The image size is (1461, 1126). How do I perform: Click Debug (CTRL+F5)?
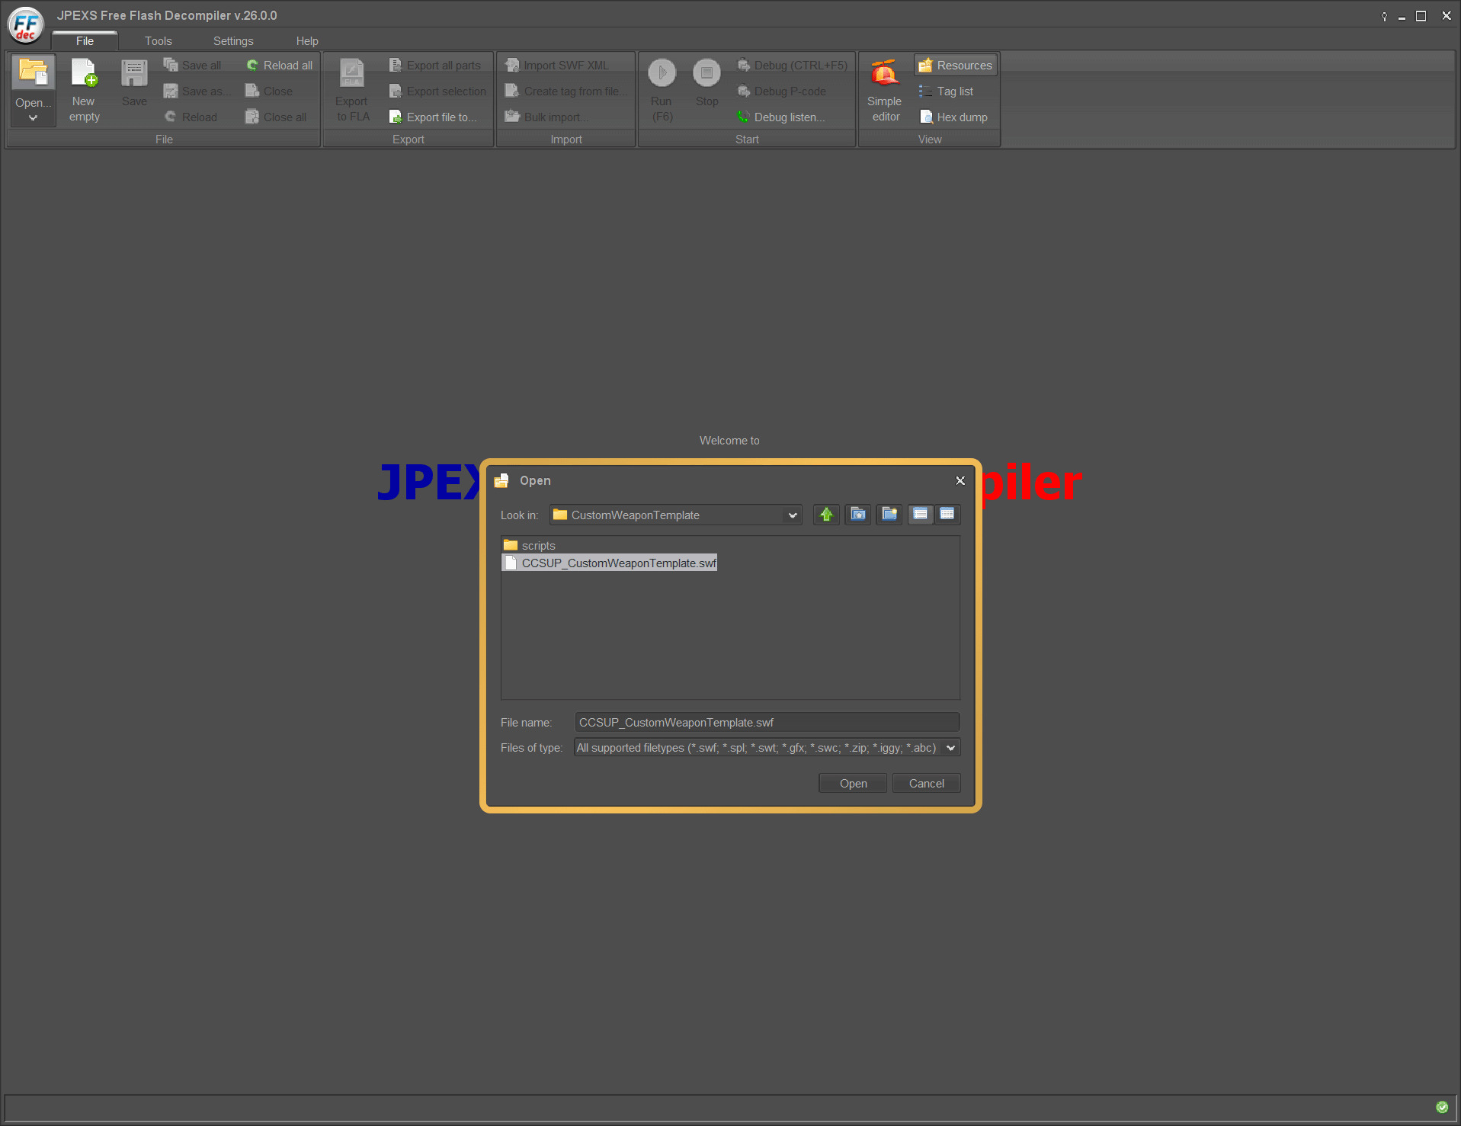793,66
